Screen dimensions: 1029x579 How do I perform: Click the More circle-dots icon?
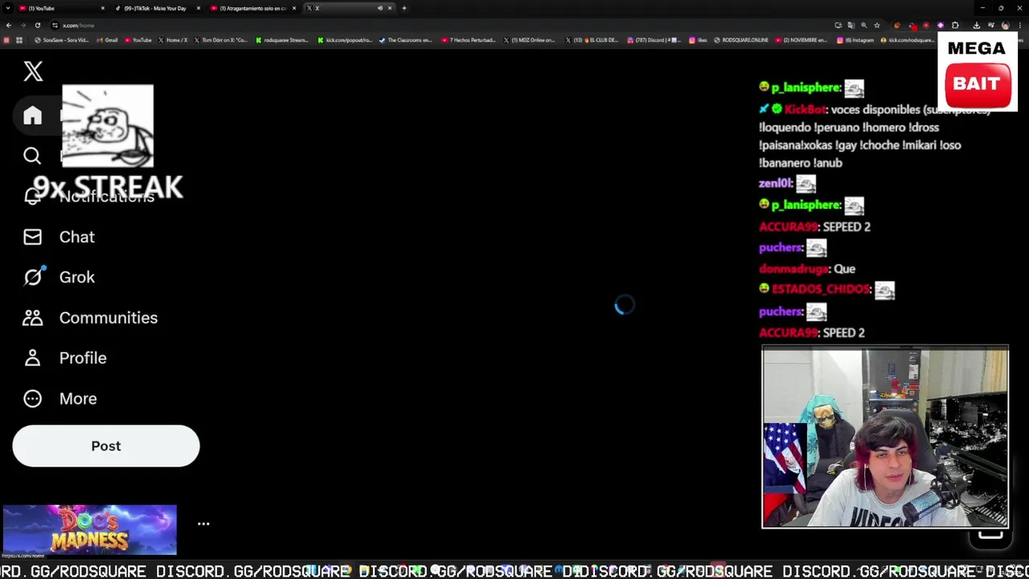[32, 399]
